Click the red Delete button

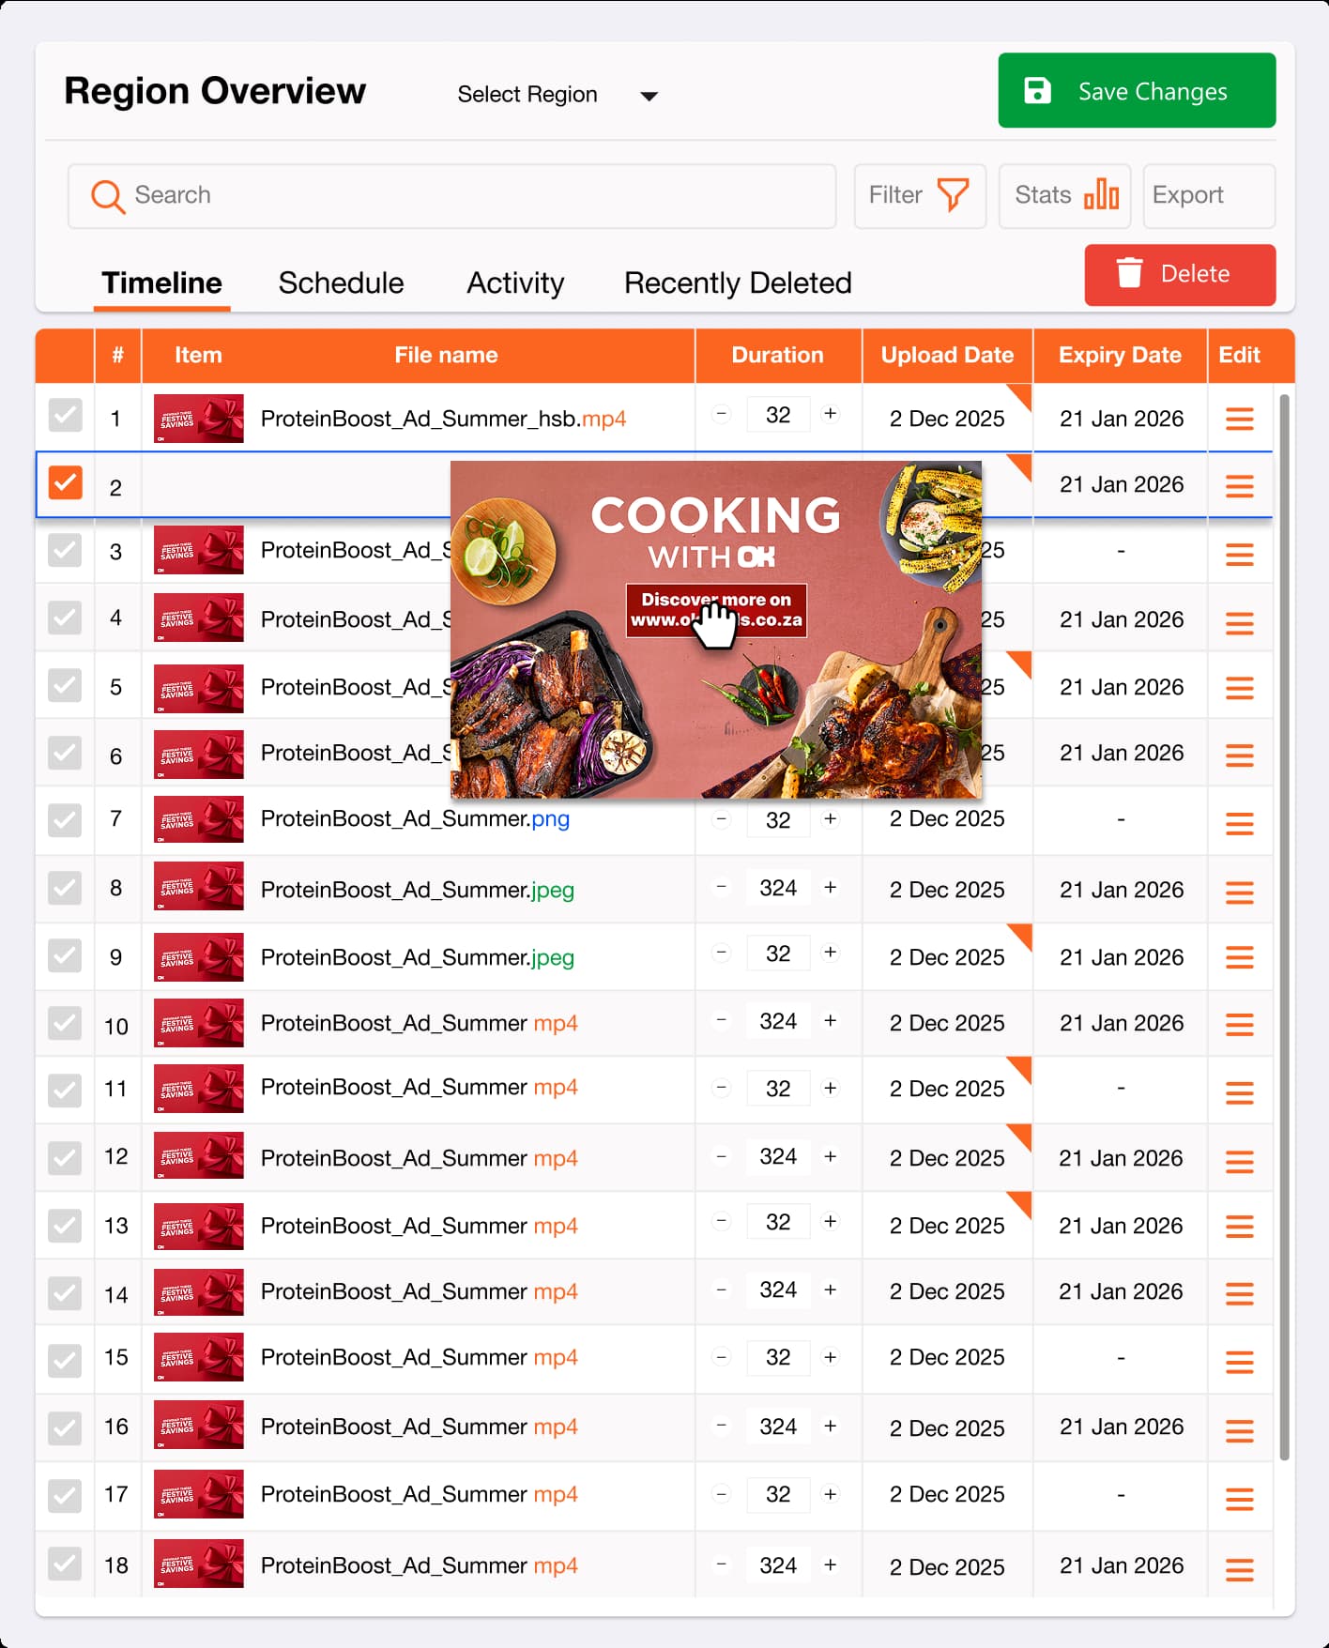click(x=1180, y=274)
